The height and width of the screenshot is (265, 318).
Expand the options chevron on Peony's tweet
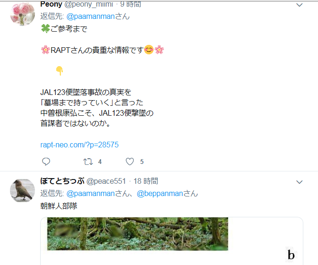tap(300, 5)
